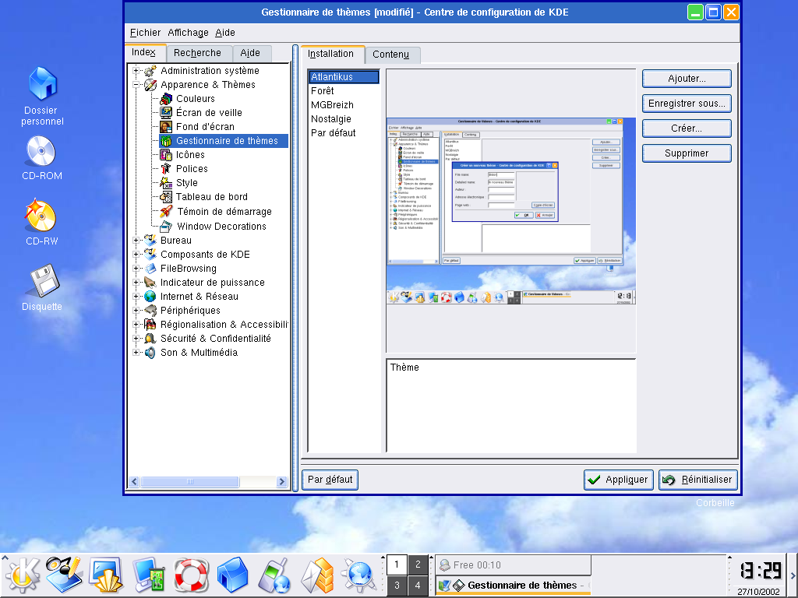
Task: Expand the Internet & Réseau branch
Action: click(x=136, y=297)
